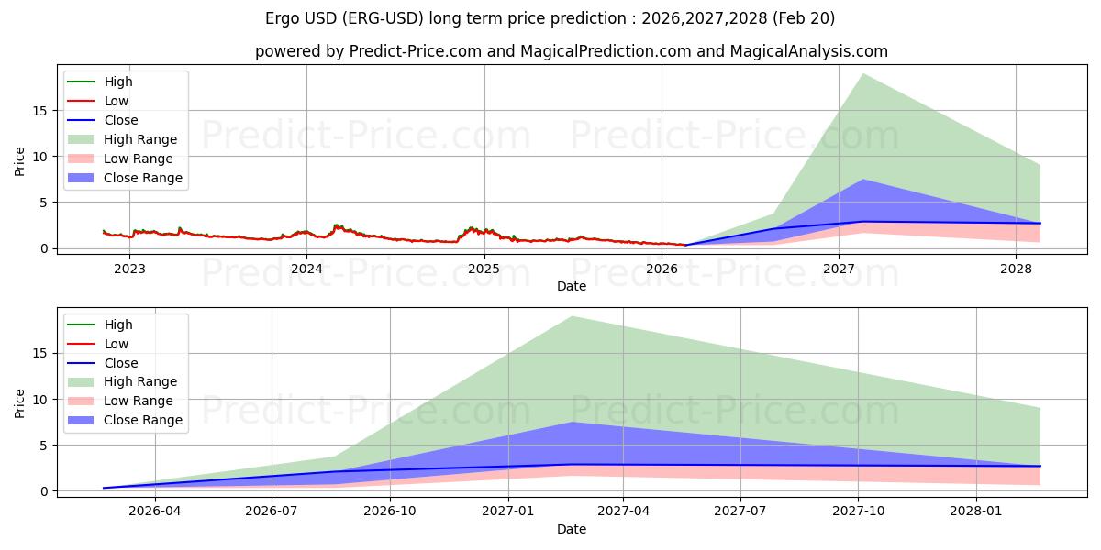The image size is (1101, 550).
Task: Select the Close Range blue swatch, top legend
Action: [81, 178]
